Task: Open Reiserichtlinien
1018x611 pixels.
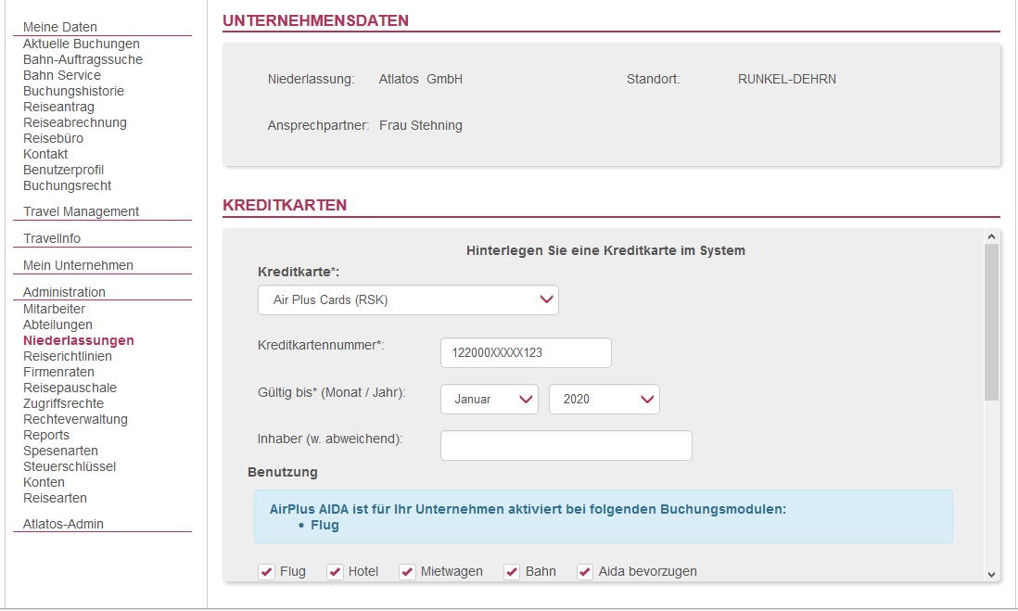Action: (68, 356)
